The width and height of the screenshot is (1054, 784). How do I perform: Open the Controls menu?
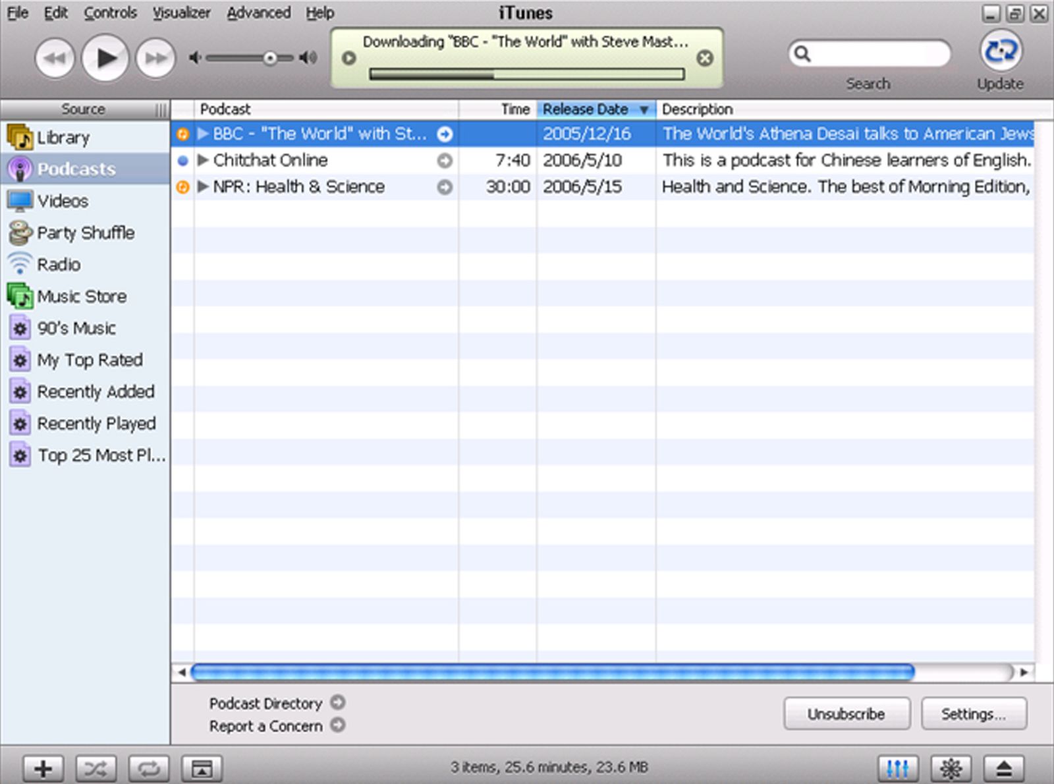coord(110,13)
